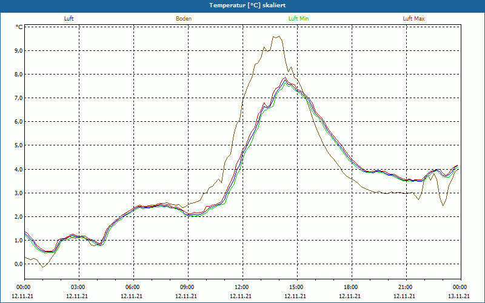Click the 7,0 y-axis value
The width and height of the screenshot is (485, 303).
(x=19, y=98)
